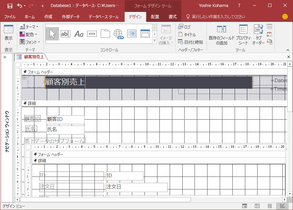Select the Label (Aa) control
293x210 pixels.
point(79,33)
